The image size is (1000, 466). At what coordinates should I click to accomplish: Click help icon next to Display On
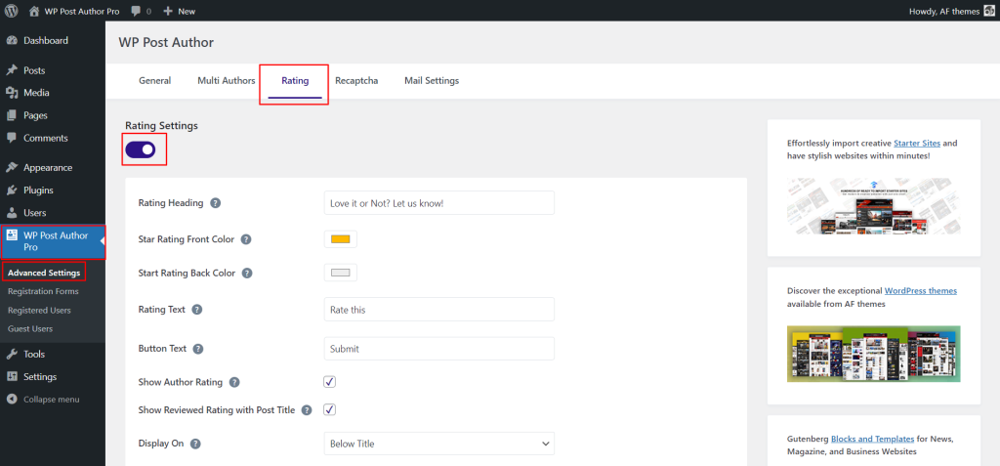[195, 444]
